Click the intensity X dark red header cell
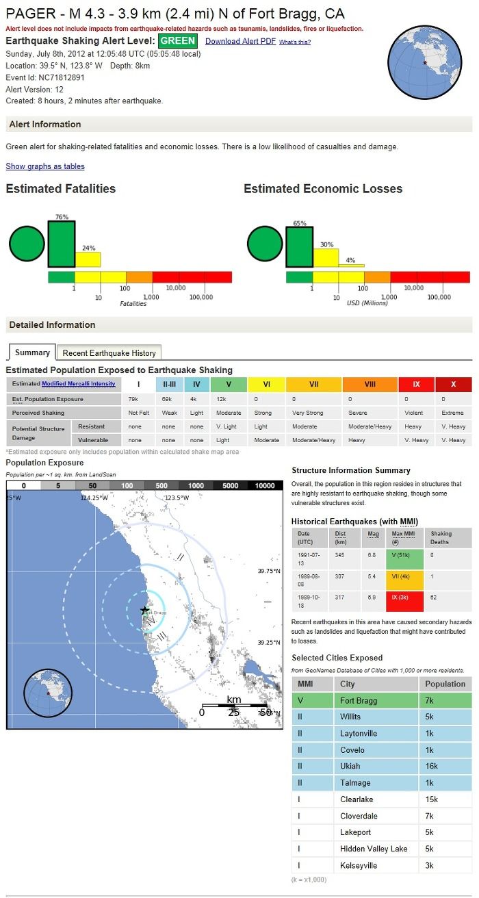The width and height of the screenshot is (479, 898). pos(453,385)
